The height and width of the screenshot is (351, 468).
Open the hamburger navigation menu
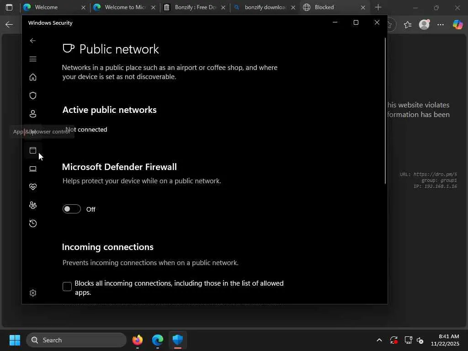33,59
